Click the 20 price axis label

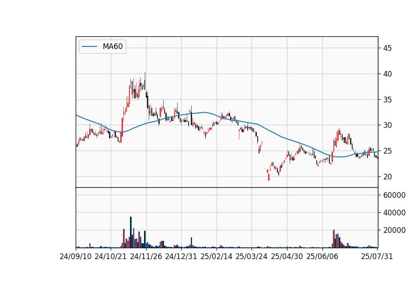pyautogui.click(x=387, y=177)
